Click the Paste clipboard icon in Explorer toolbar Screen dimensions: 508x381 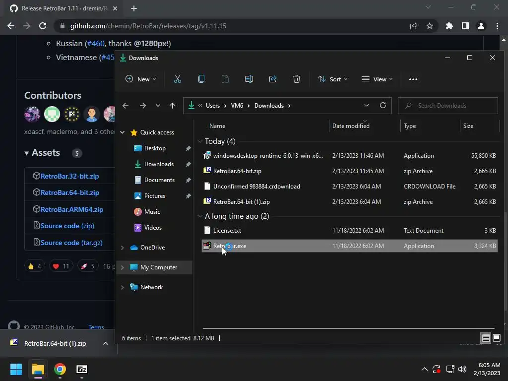coord(225,79)
